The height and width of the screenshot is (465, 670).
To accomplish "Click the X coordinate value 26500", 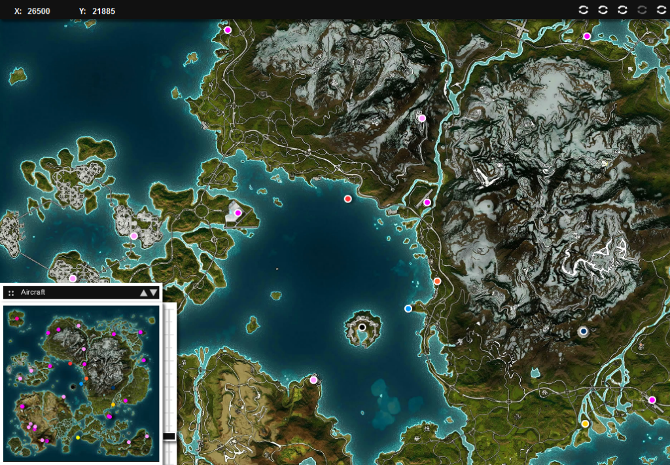I will [x=39, y=11].
